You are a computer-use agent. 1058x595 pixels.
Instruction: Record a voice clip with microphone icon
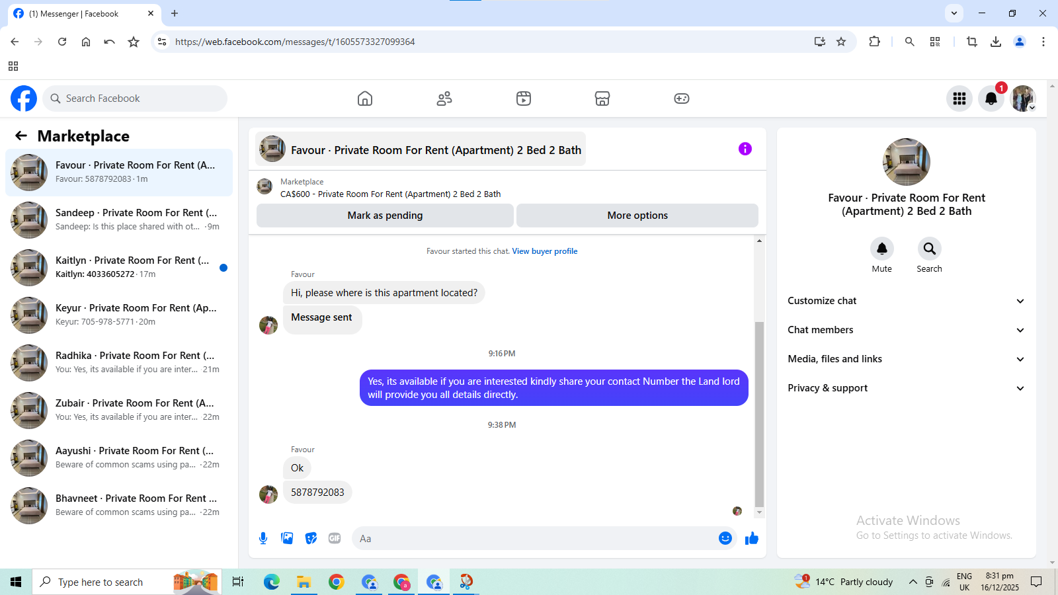[x=263, y=538]
